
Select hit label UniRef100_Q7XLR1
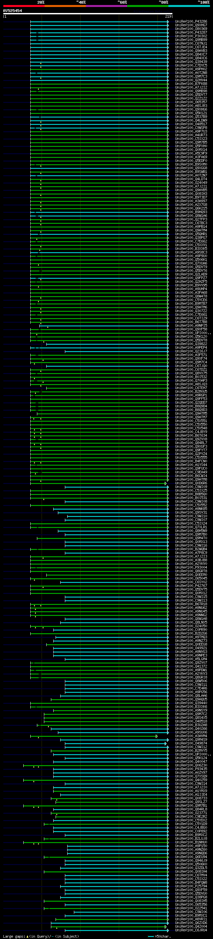point(191,527)
